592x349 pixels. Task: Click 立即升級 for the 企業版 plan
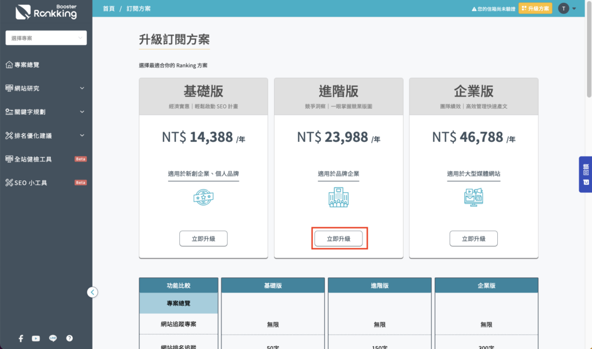(473, 238)
